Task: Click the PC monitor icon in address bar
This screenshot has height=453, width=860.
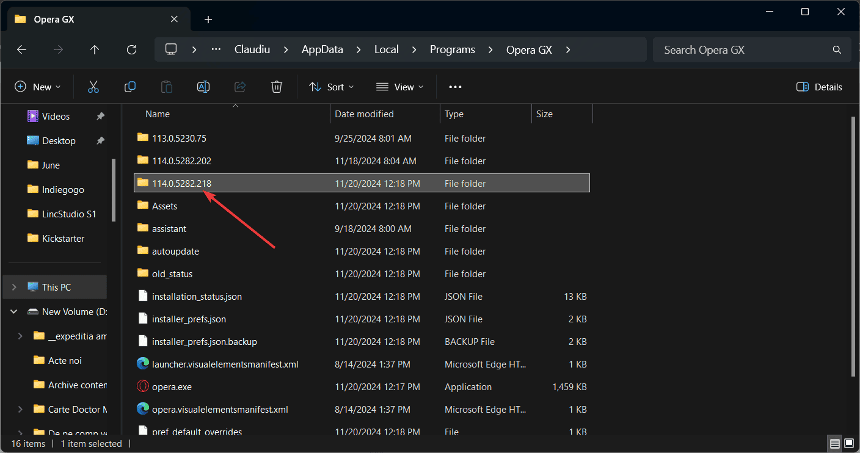Action: 171,49
